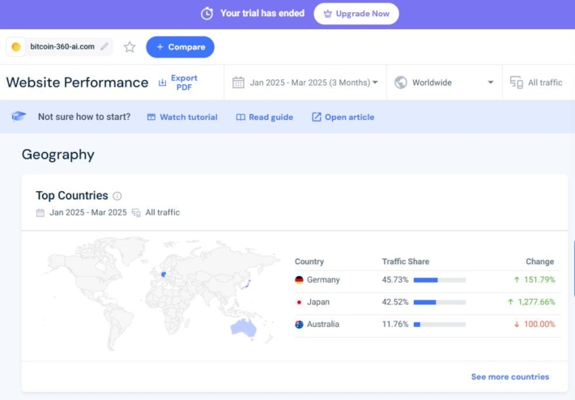Screen dimensions: 575x400
Task: Click the Upgrade Now button
Action: point(356,14)
